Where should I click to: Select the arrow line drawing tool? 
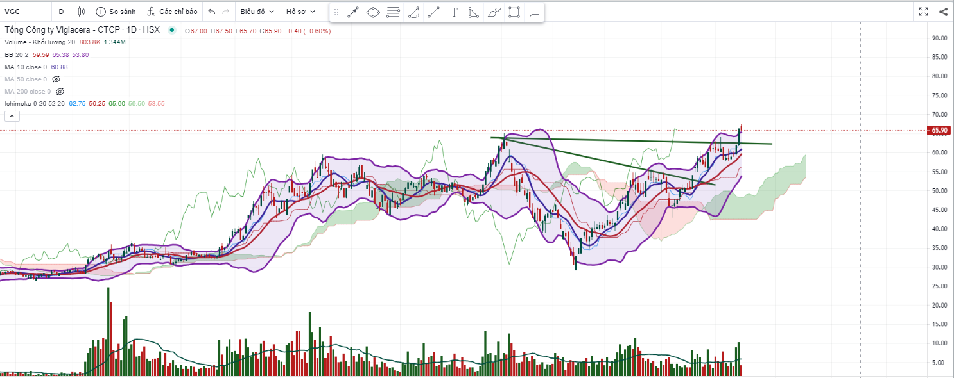[353, 12]
